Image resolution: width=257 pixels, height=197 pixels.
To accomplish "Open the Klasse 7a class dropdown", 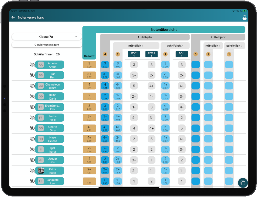I will (x=47, y=37).
